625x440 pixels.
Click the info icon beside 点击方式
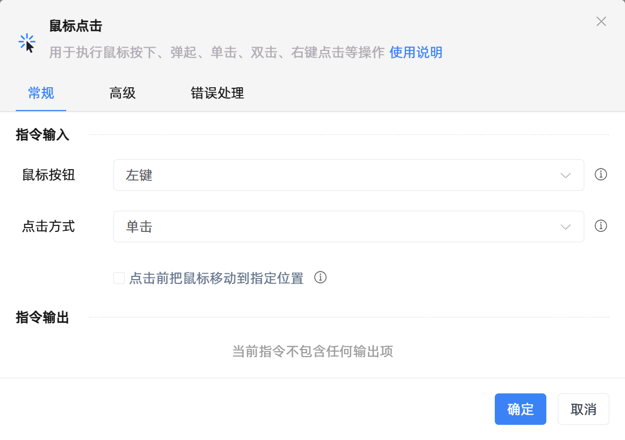pos(601,226)
